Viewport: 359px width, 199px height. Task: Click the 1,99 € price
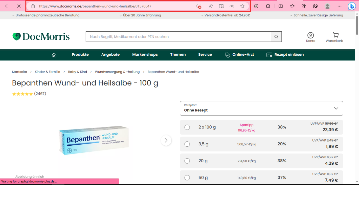[x=332, y=147]
